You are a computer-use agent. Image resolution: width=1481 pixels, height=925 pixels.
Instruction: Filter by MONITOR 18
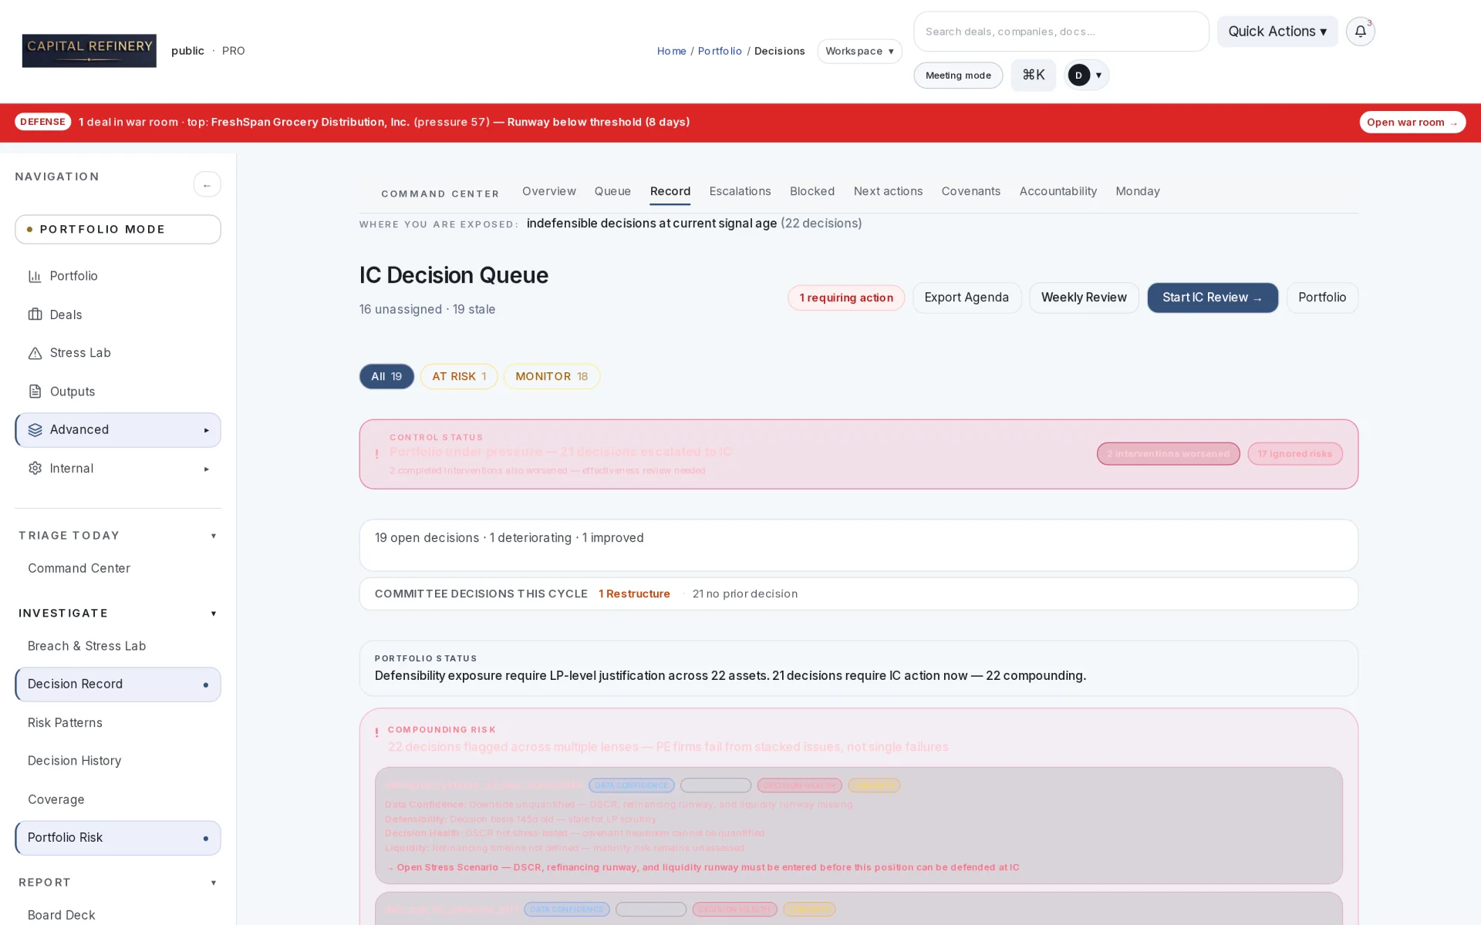coord(552,376)
